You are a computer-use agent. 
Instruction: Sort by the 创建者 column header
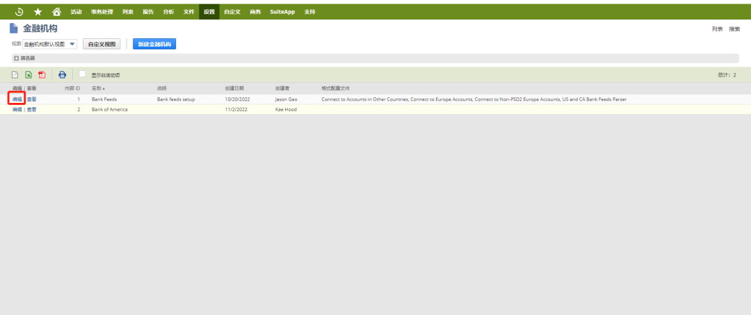282,88
